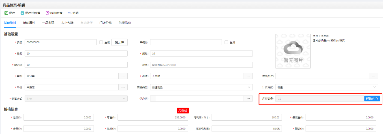
Task: Tick the 生成 checkbox beside 货号
Action: (101, 42)
